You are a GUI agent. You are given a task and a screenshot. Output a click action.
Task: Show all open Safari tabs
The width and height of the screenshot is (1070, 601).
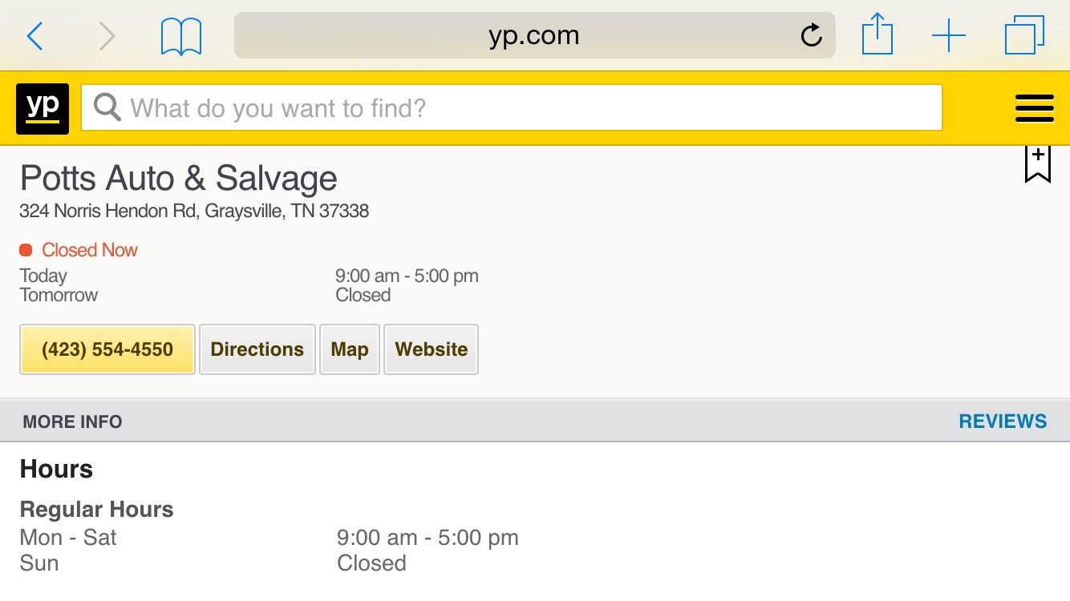point(1024,36)
